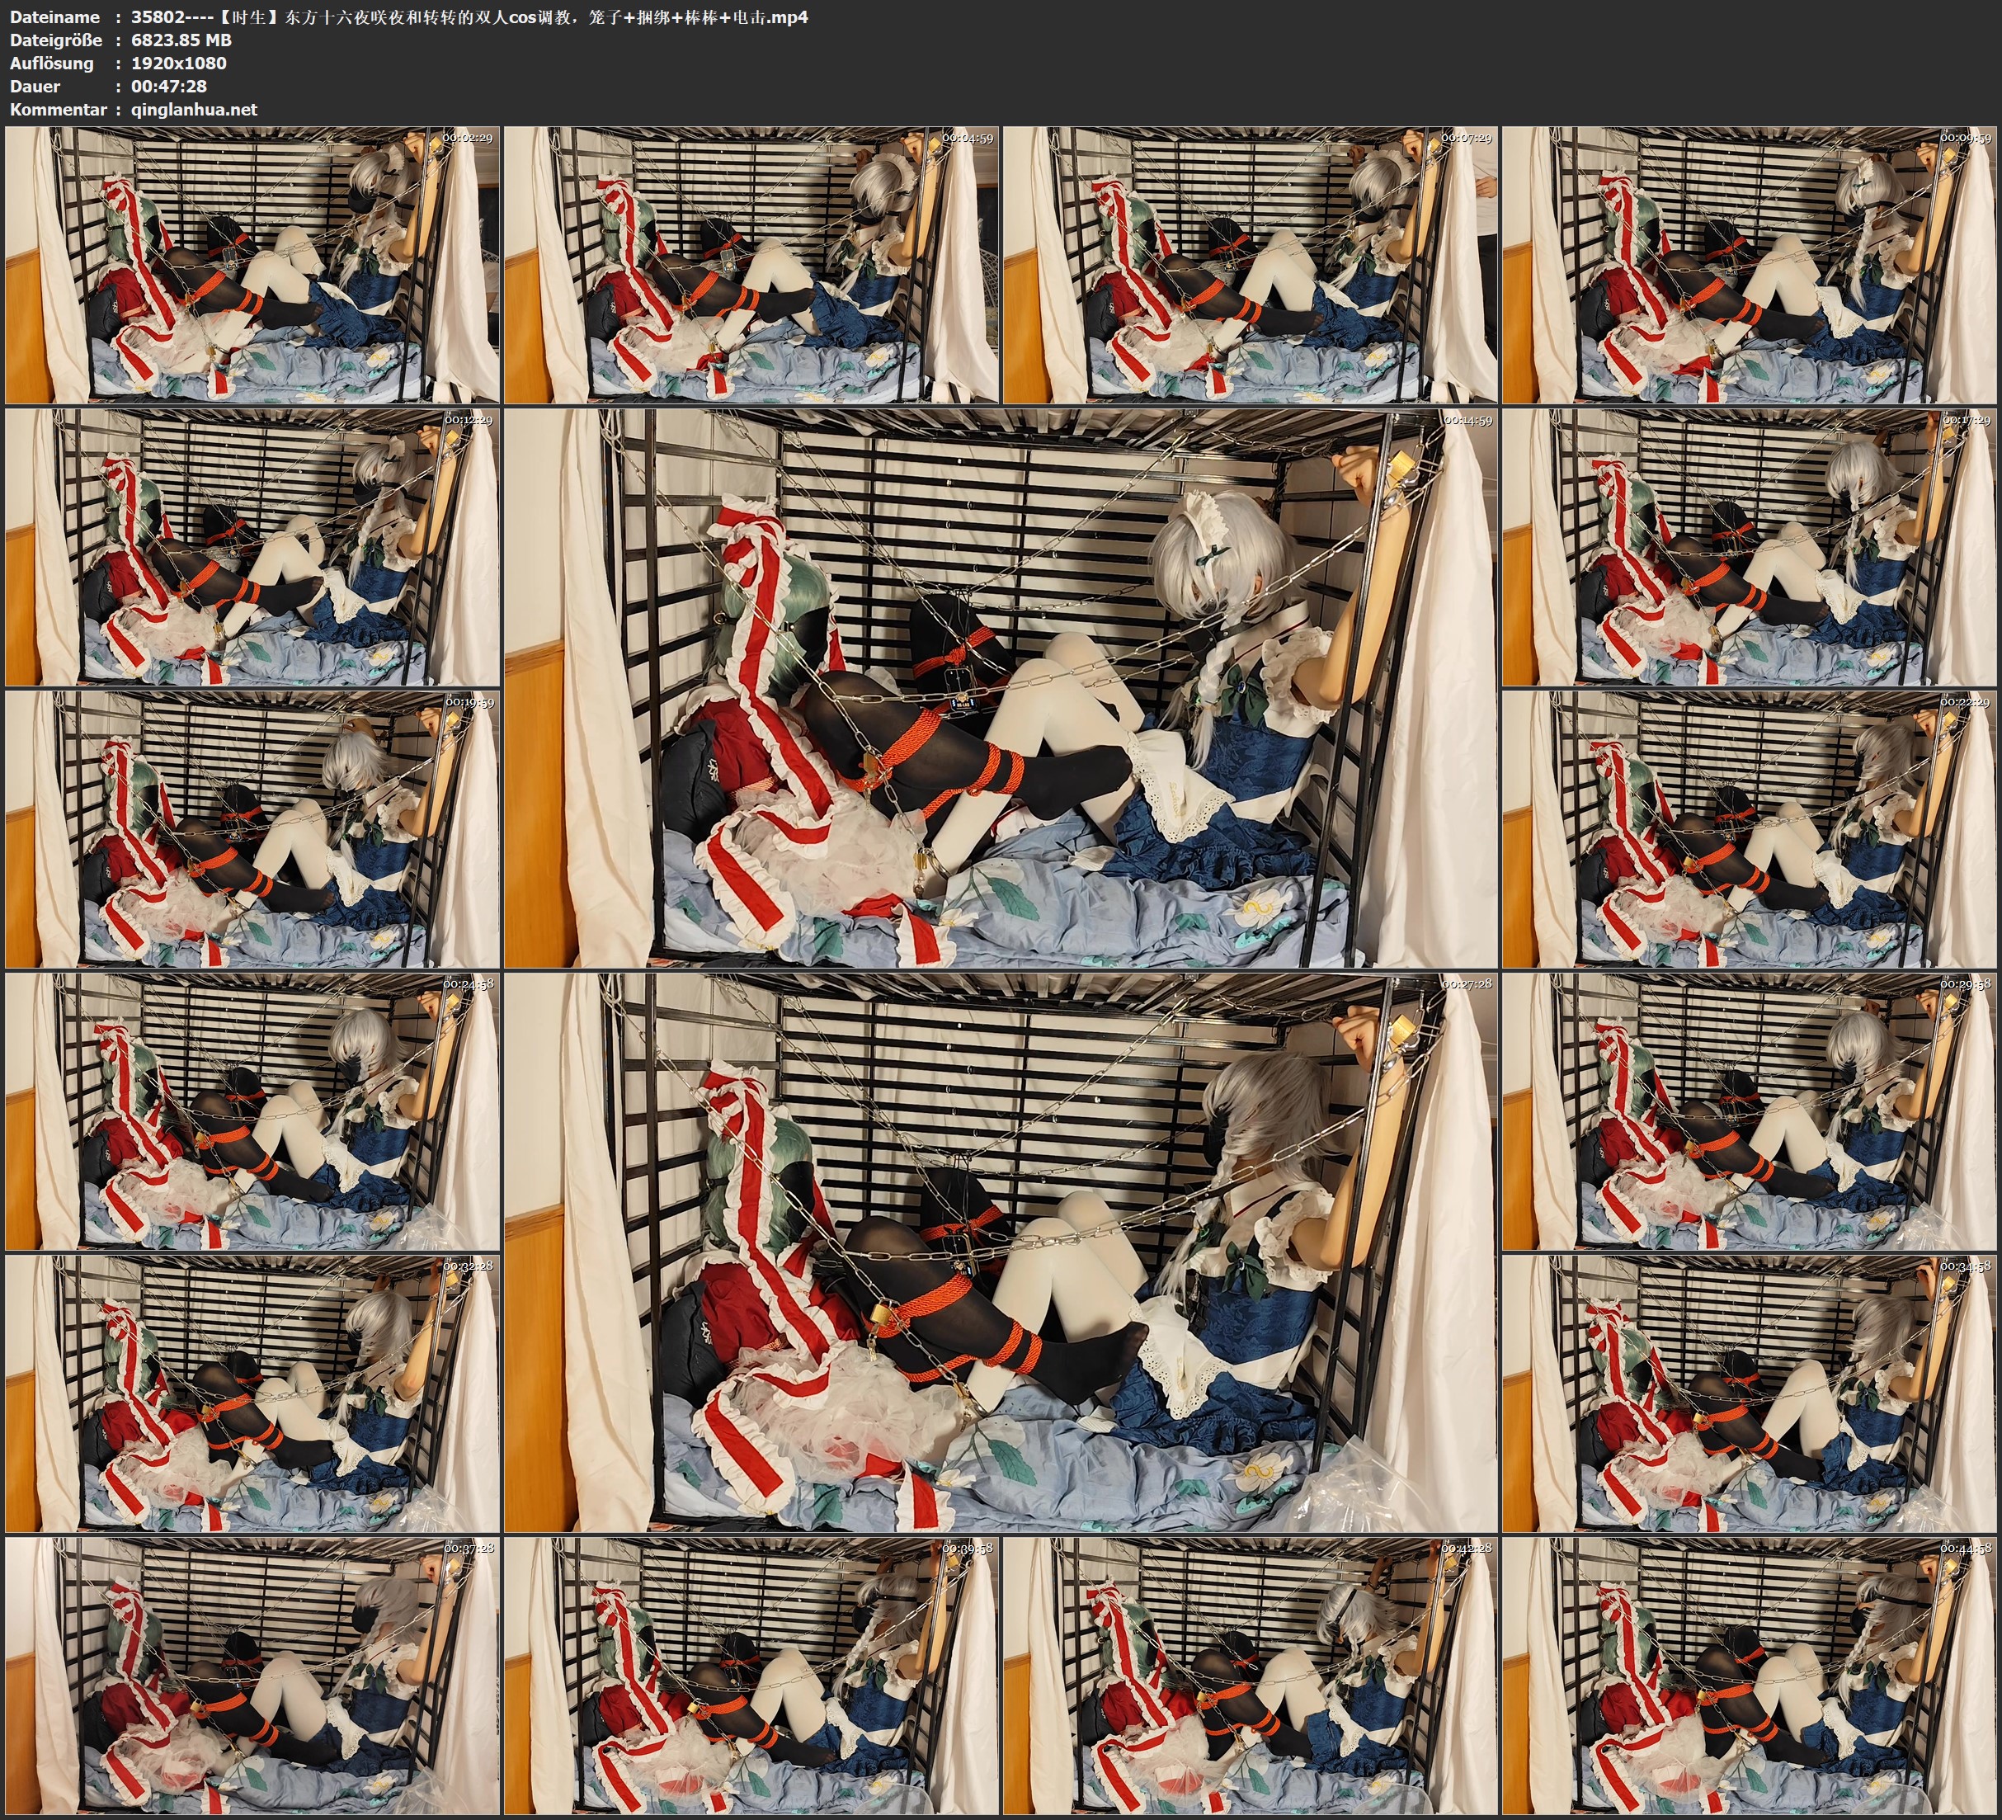The height and width of the screenshot is (1820, 2002).
Task: Click the qinglanhua.net comment text
Action: click(194, 109)
